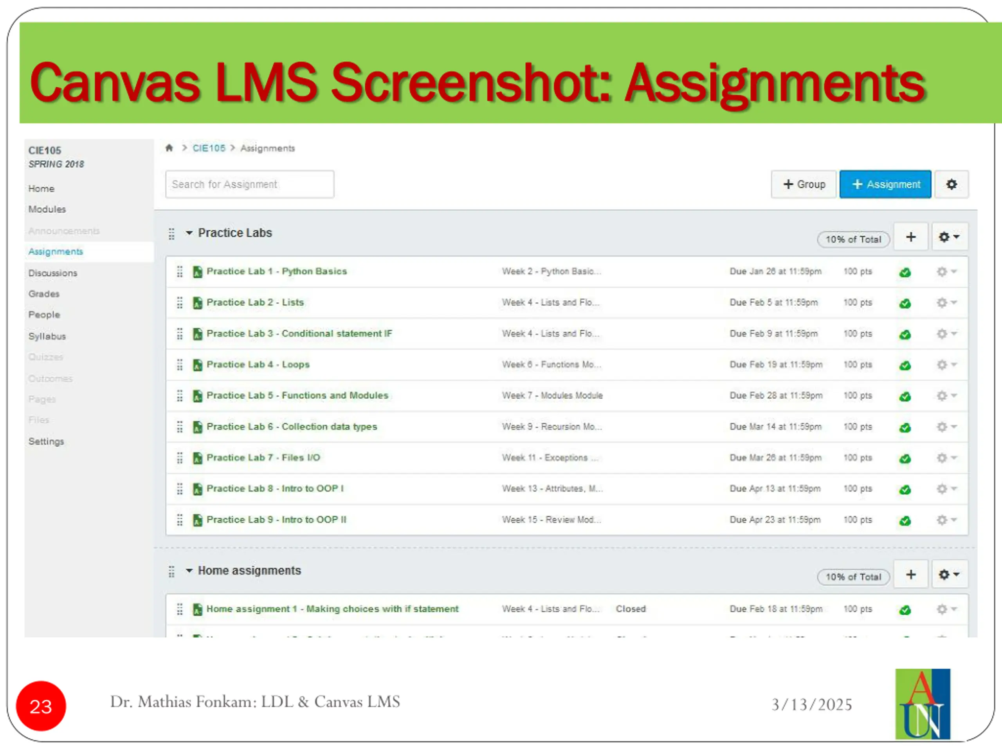
Task: Open Practice Lab 9 - Intro to OOP II
Action: (276, 519)
